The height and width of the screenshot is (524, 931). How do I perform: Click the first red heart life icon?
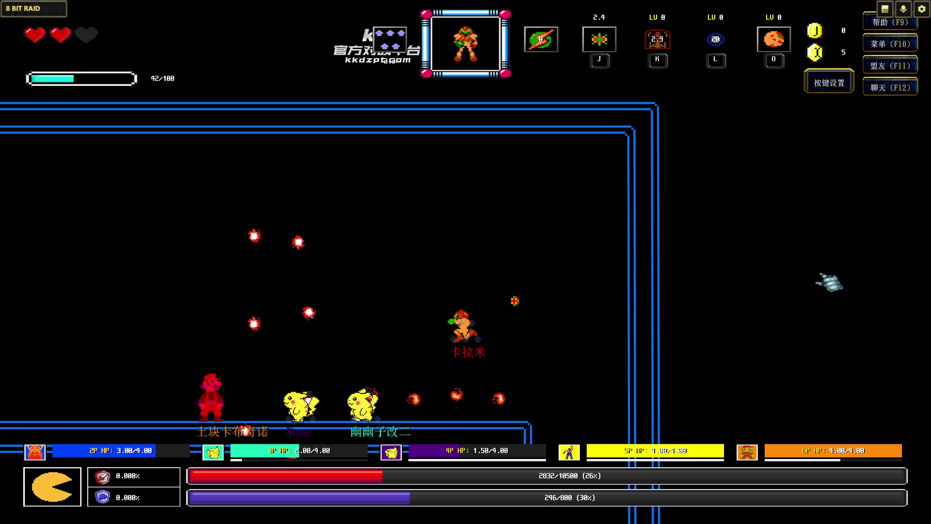coord(35,34)
